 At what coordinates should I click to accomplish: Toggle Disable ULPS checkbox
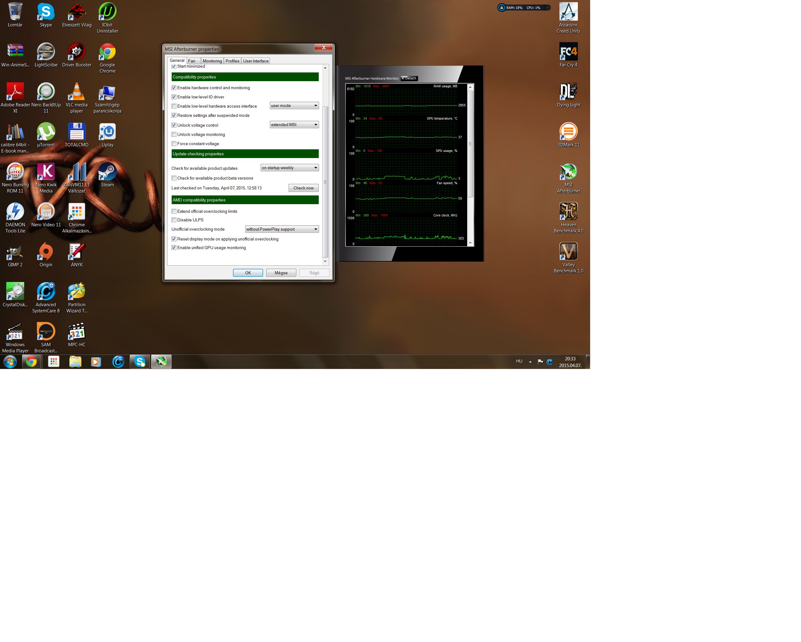point(174,220)
